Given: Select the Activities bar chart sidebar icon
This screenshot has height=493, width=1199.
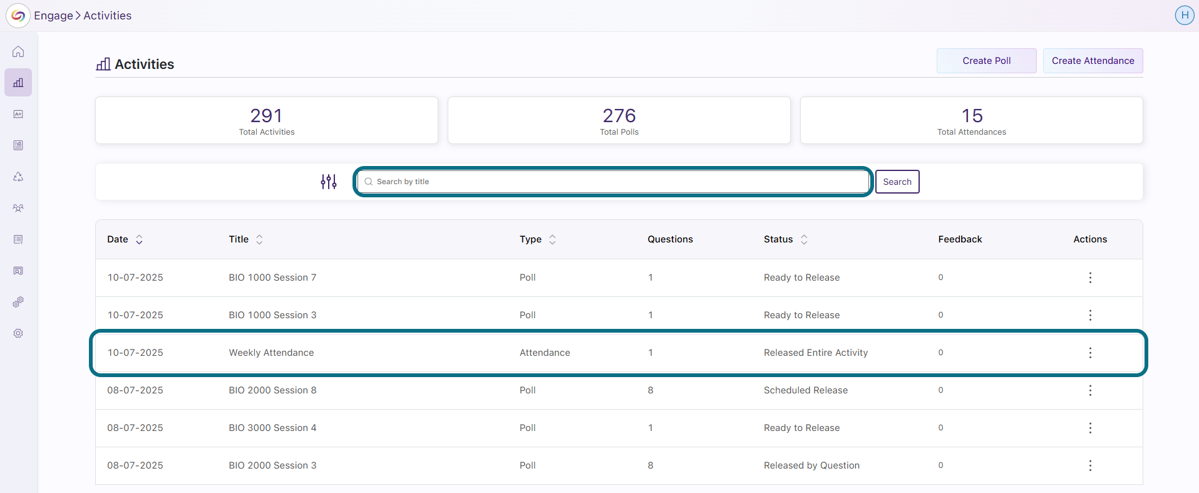Looking at the screenshot, I should 18,83.
